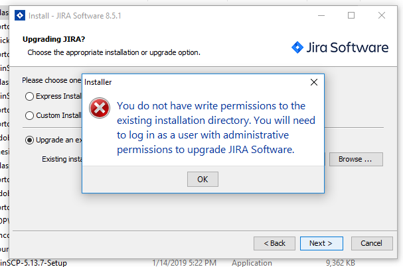Minimize the JIRA Software installer window
Viewport: 403px width, 267px height.
[321, 15]
